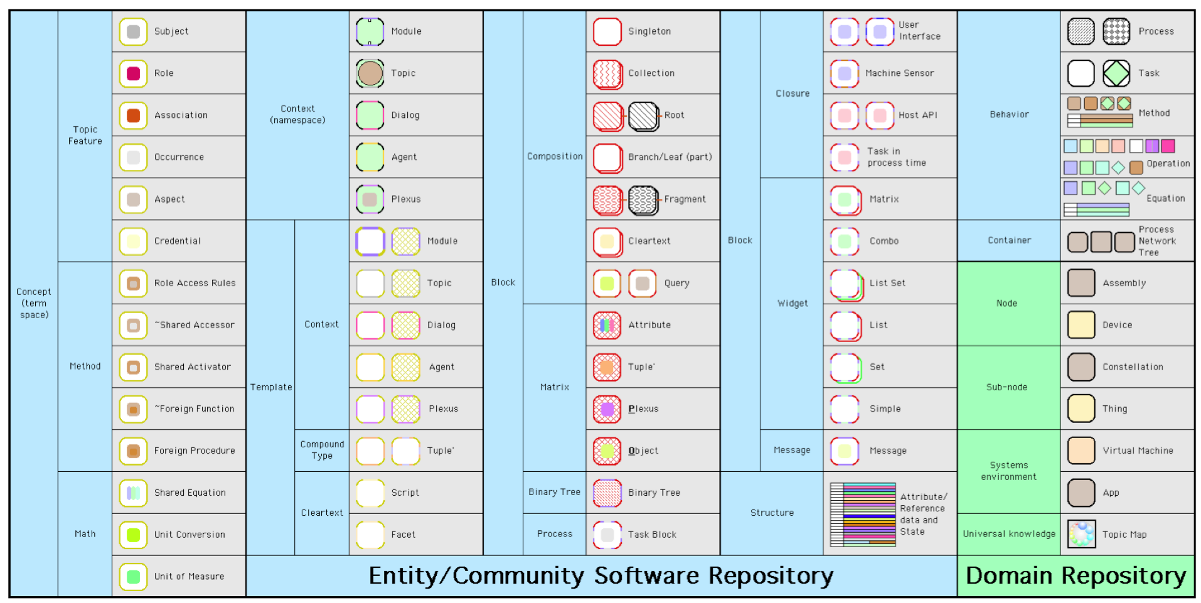Click the striped Attribute/Reference data structure image
The width and height of the screenshot is (1201, 603).
(862, 514)
